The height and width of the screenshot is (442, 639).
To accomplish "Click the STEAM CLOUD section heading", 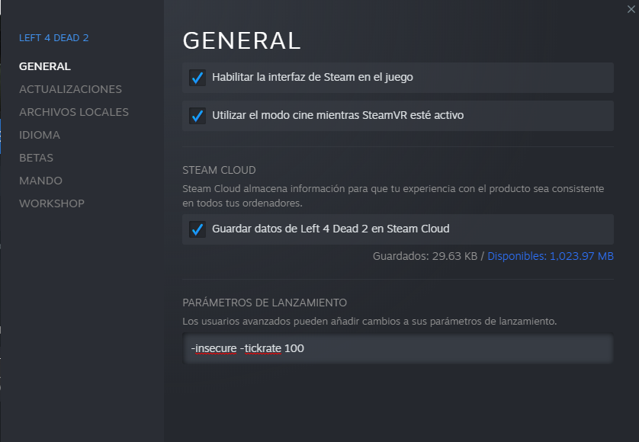I will (219, 170).
